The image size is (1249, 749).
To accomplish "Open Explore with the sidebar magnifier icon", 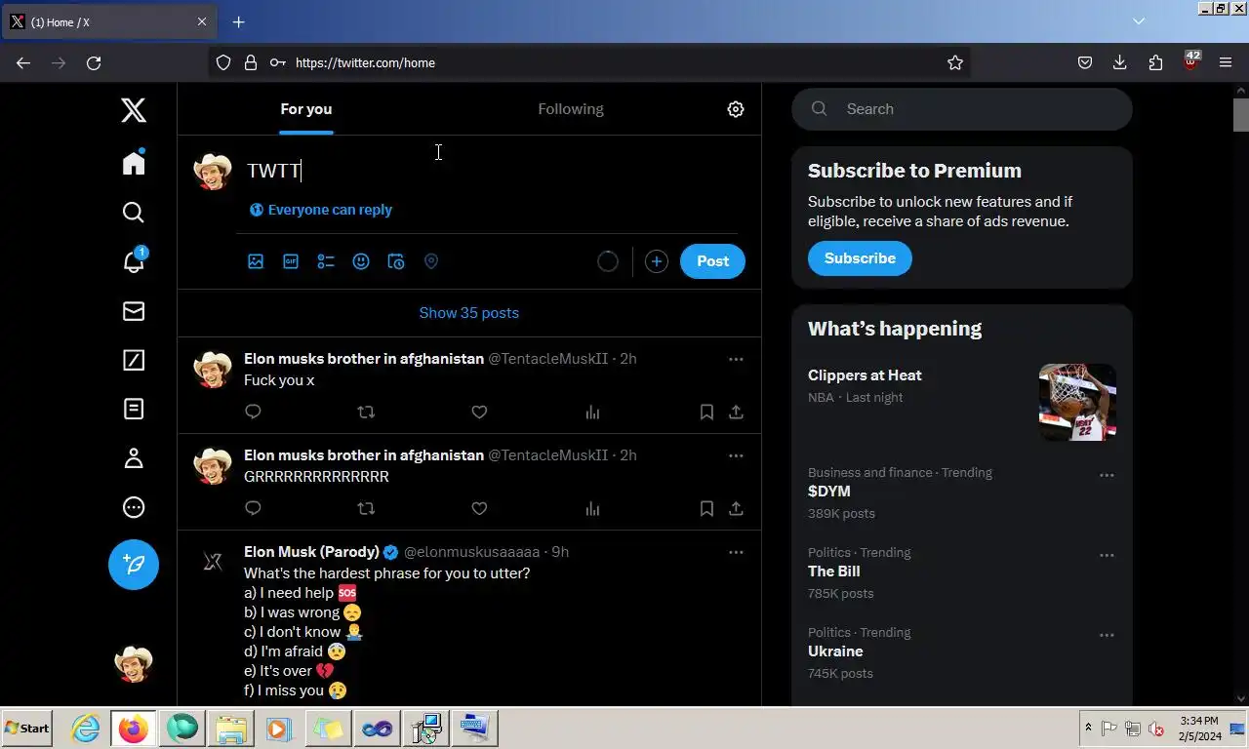I will (134, 213).
